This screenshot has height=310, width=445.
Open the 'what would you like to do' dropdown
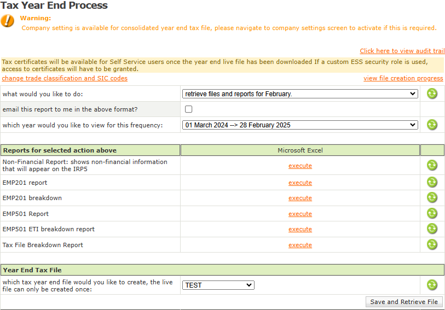(300, 94)
